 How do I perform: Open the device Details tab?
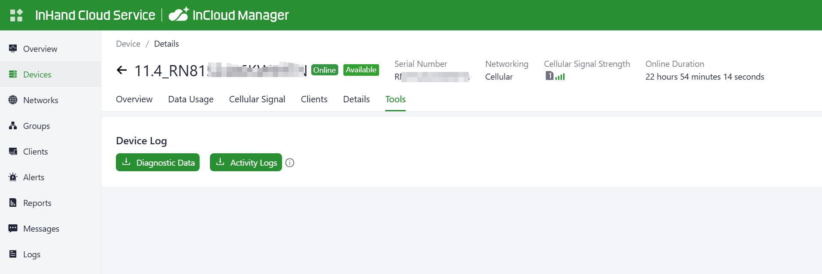coord(356,99)
